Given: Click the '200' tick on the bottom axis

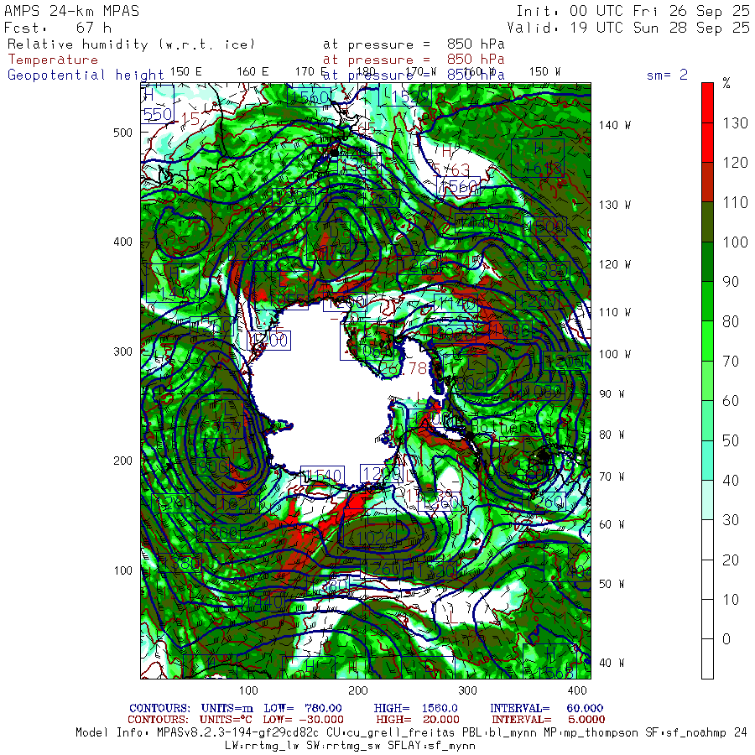Looking at the screenshot, I should coord(357,690).
